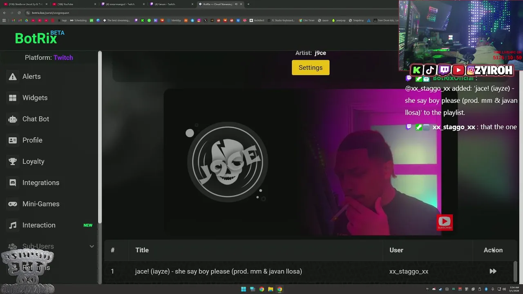This screenshot has width=523, height=294.
Task: Open the Interaction sidebar entry
Action: point(38,225)
